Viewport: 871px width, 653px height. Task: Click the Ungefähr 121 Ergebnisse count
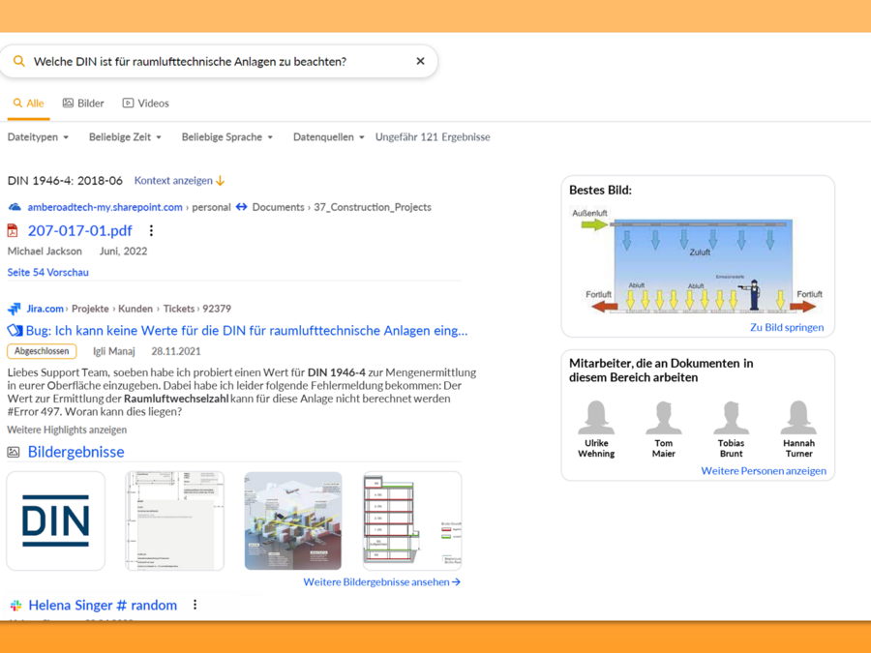[x=433, y=137]
